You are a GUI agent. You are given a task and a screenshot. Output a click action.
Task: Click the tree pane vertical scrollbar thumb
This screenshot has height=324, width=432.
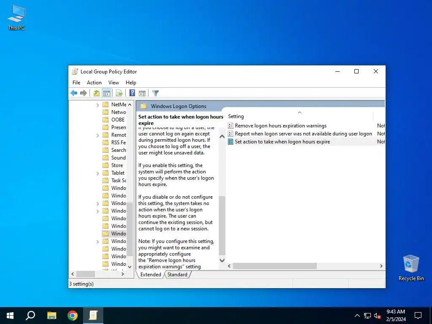point(130,230)
